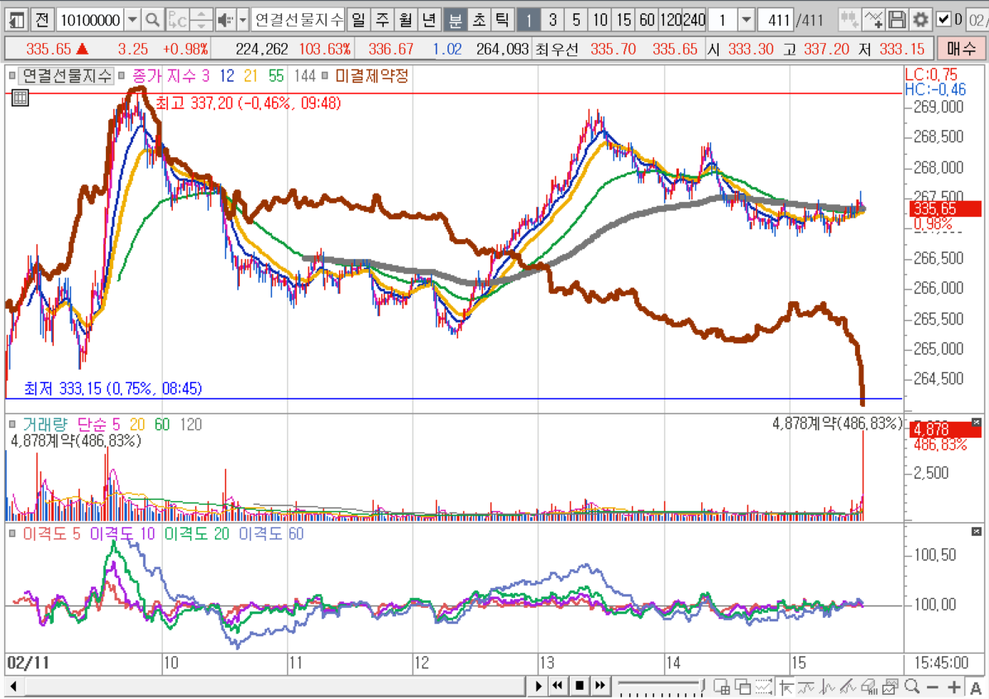Save chart with floppy disk icon
Image resolution: width=989 pixels, height=699 pixels.
point(897,20)
